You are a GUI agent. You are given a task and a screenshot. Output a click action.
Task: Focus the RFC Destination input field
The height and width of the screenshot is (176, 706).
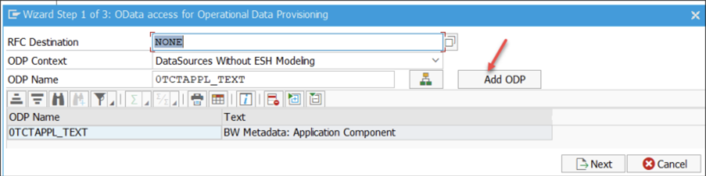297,42
